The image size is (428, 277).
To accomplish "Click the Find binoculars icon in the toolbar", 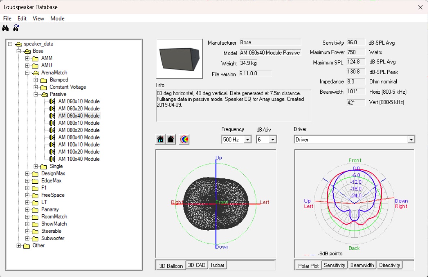I will tap(5, 28).
